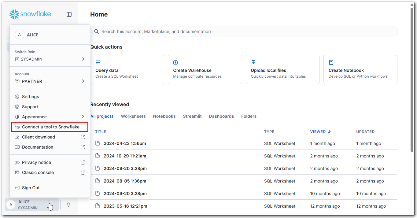Open the Create Notebook quick action
This screenshot has height=218, width=417.
tap(360, 69)
